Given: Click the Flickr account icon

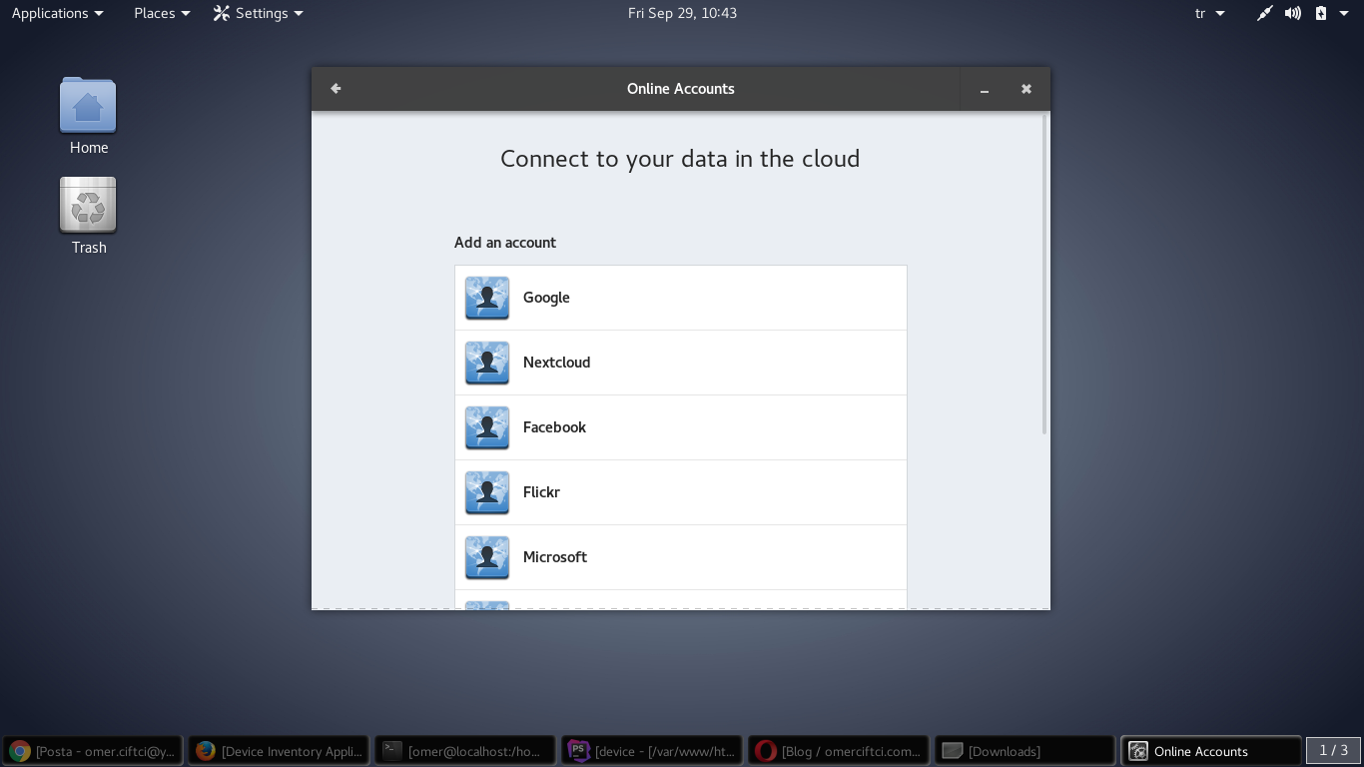Looking at the screenshot, I should pyautogui.click(x=487, y=492).
